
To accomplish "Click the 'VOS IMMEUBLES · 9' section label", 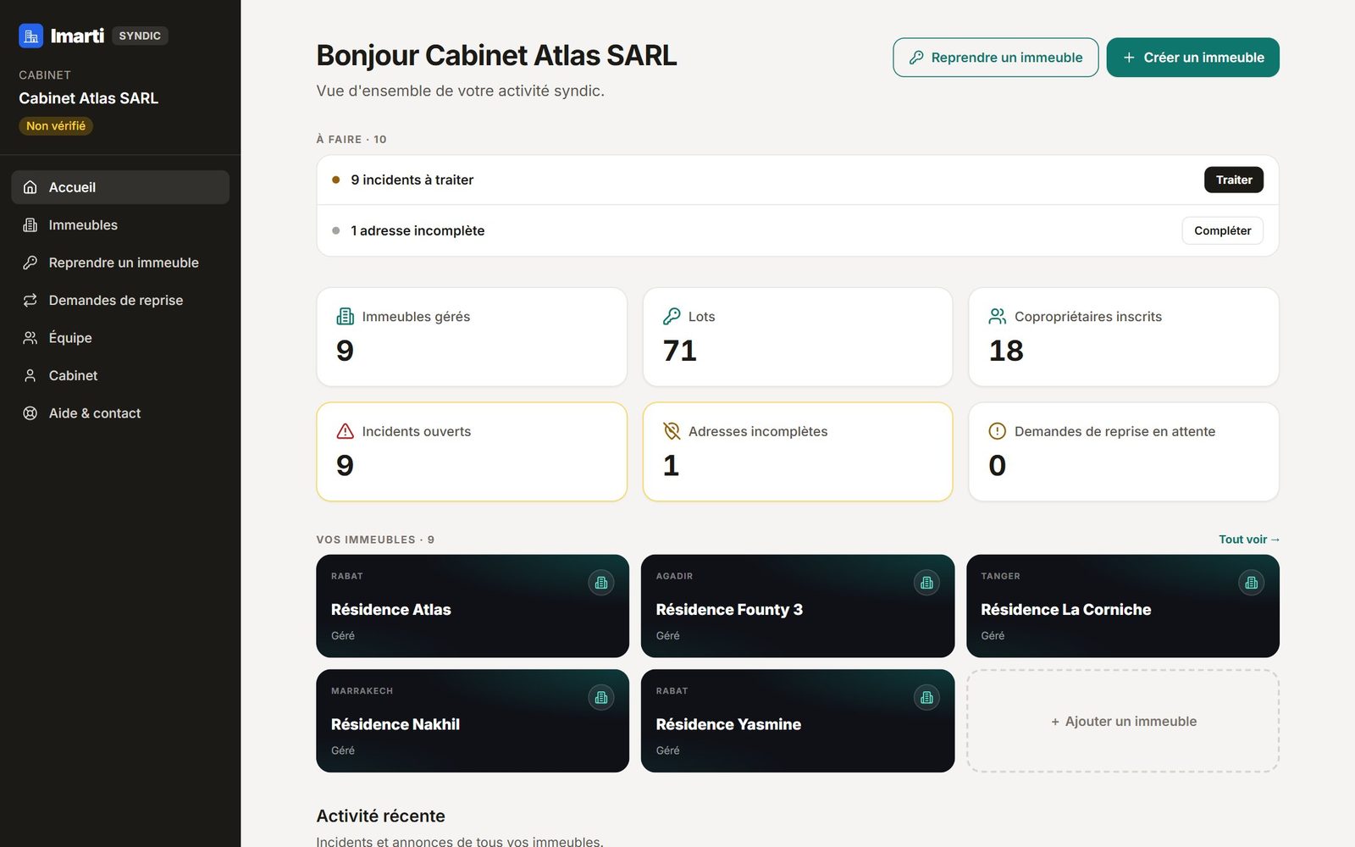I will tap(375, 540).
